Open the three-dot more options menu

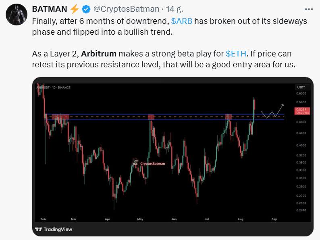[x=309, y=9]
